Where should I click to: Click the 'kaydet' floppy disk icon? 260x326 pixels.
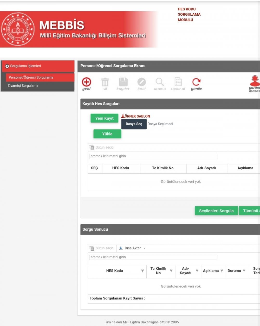click(123, 82)
